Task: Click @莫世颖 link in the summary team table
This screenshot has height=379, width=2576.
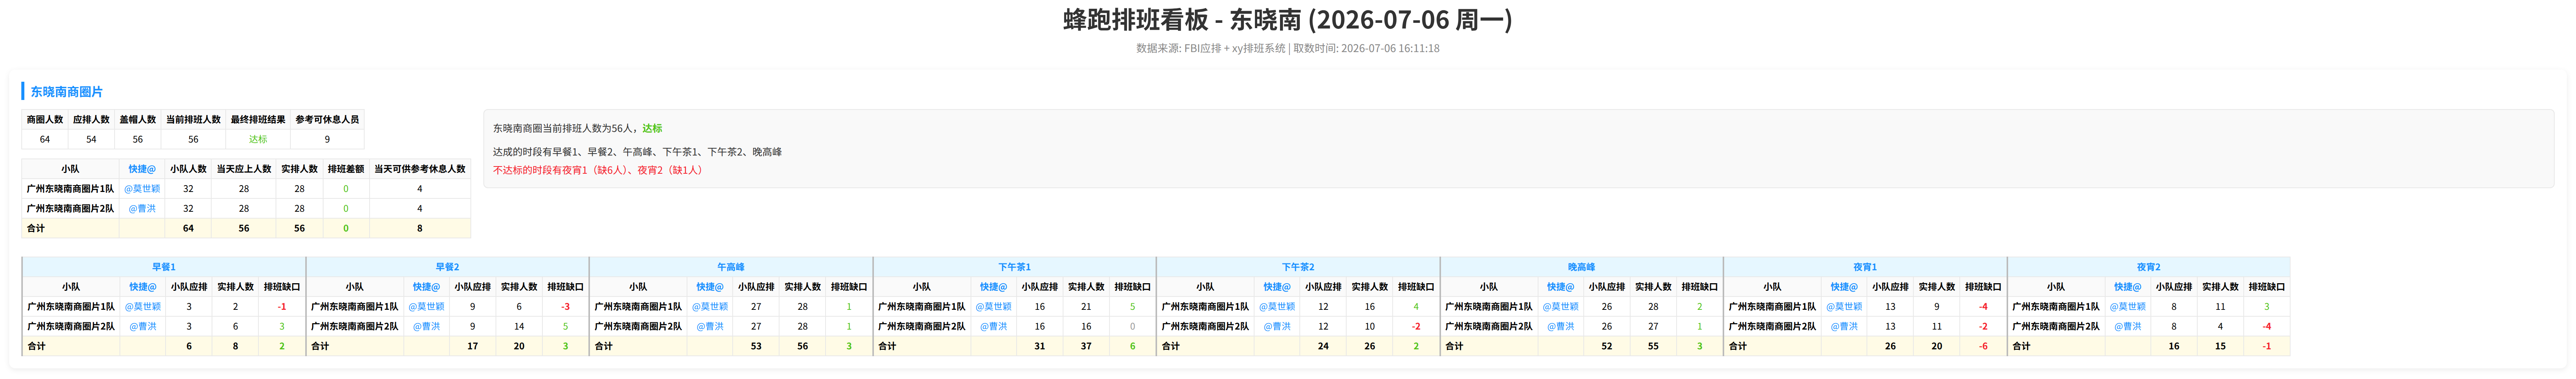Action: click(142, 189)
